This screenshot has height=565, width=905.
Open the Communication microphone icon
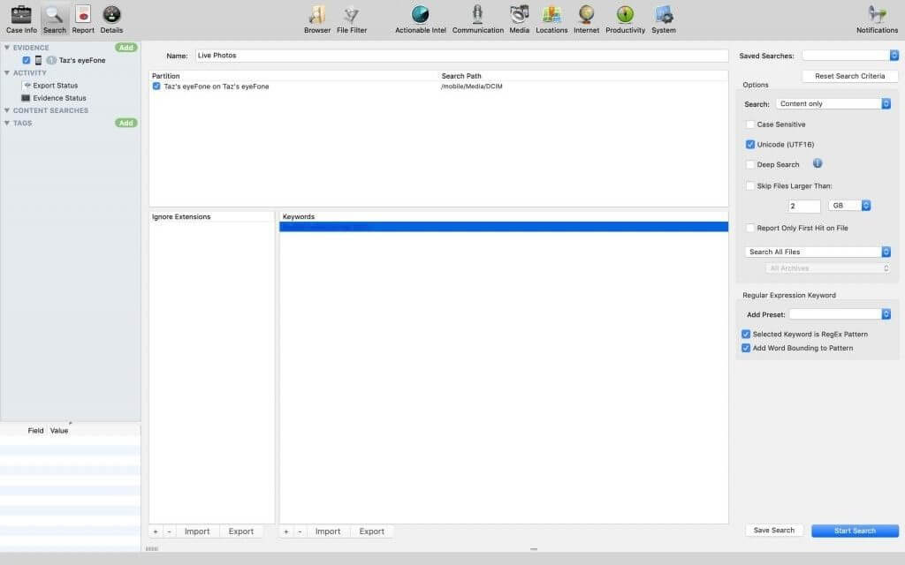(x=477, y=15)
